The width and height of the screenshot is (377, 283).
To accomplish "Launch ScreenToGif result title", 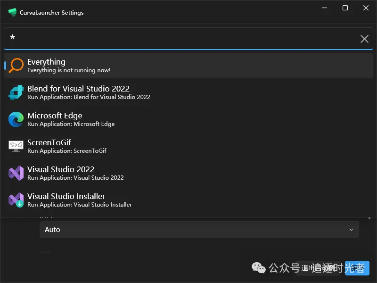I will (49, 142).
